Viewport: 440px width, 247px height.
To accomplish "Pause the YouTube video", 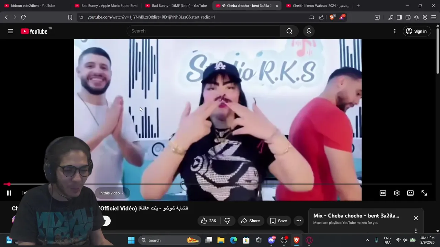I will [x=9, y=193].
